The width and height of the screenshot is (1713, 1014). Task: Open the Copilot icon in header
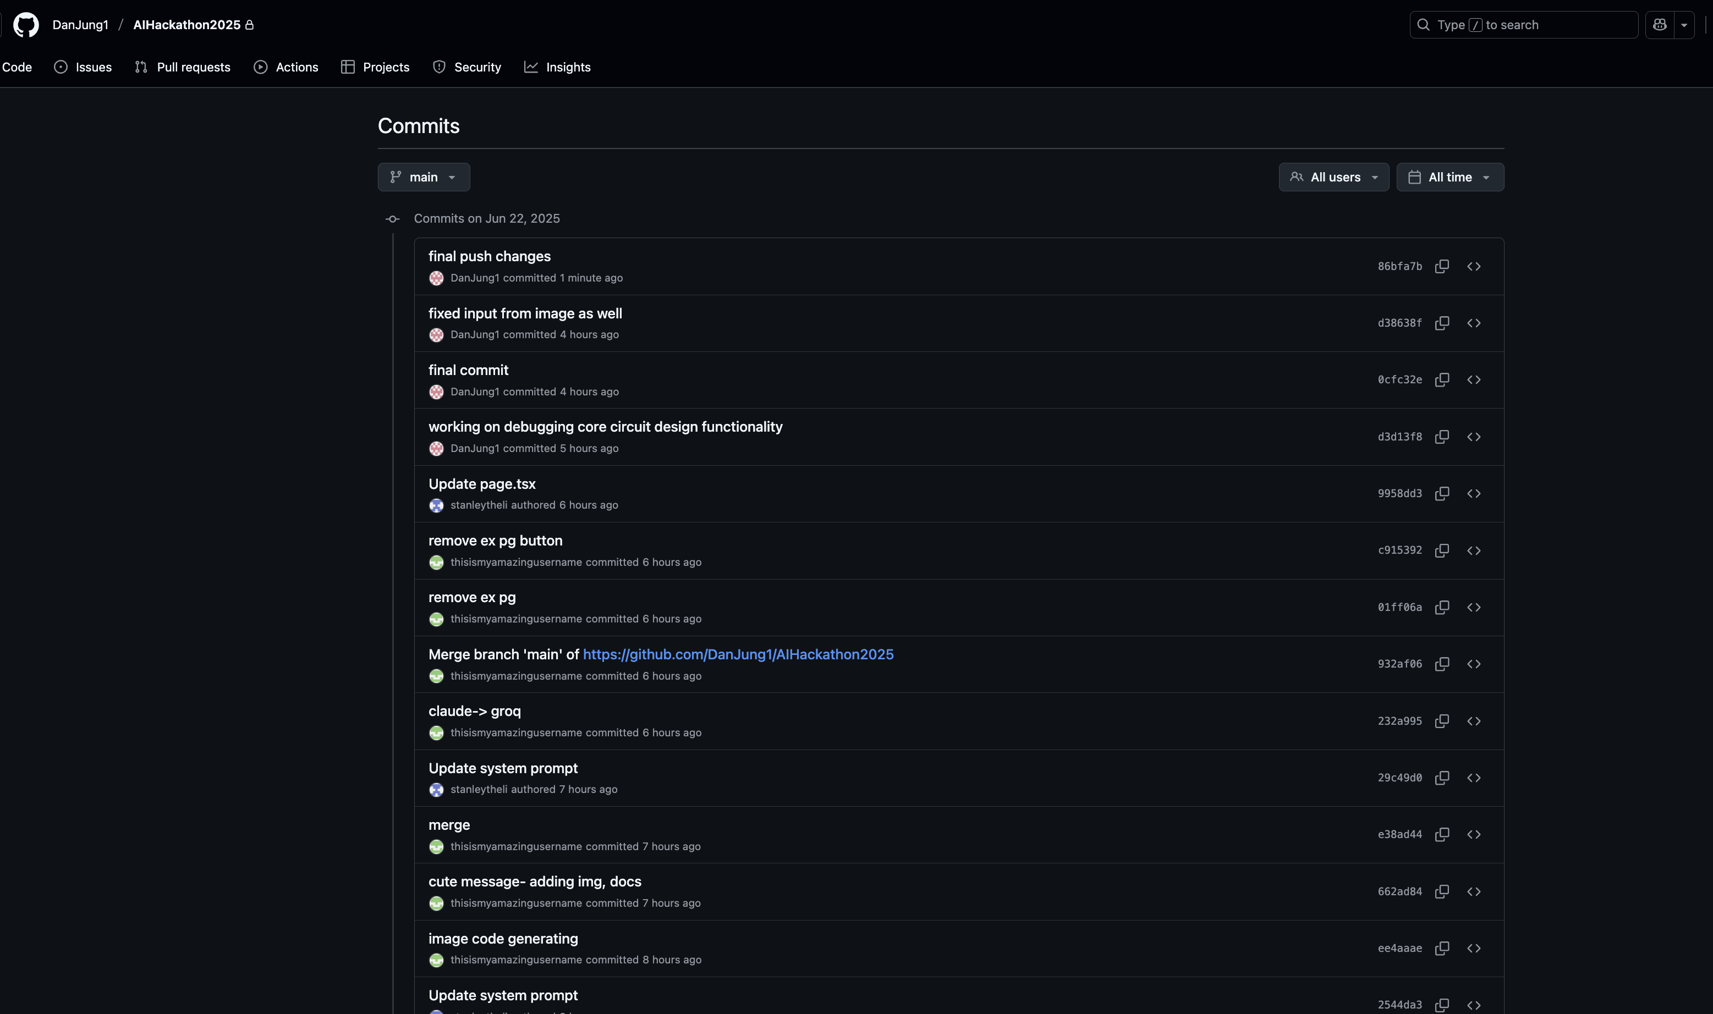coord(1659,25)
